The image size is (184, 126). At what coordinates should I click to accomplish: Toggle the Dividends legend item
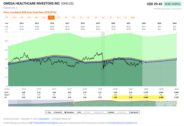pos(110,112)
